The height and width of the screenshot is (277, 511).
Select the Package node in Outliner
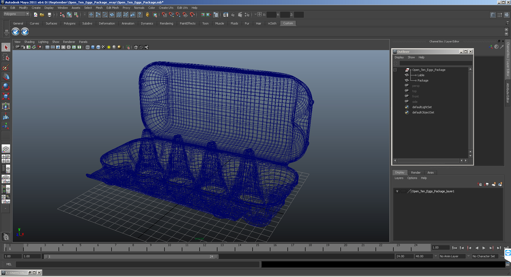click(x=423, y=80)
